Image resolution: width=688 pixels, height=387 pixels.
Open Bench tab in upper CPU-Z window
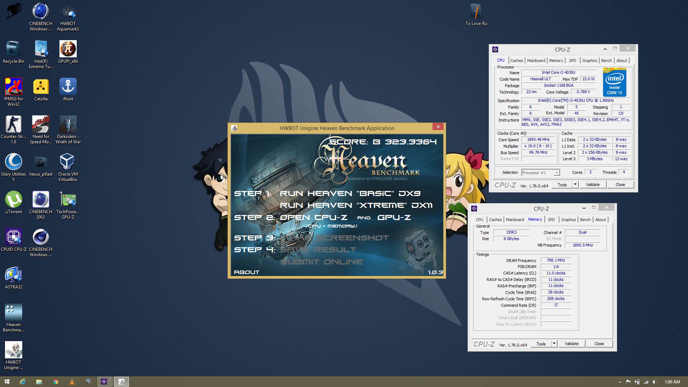(x=606, y=61)
